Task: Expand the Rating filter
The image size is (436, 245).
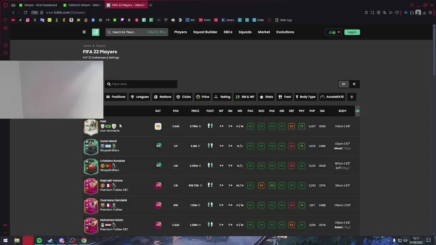Action: coord(222,97)
